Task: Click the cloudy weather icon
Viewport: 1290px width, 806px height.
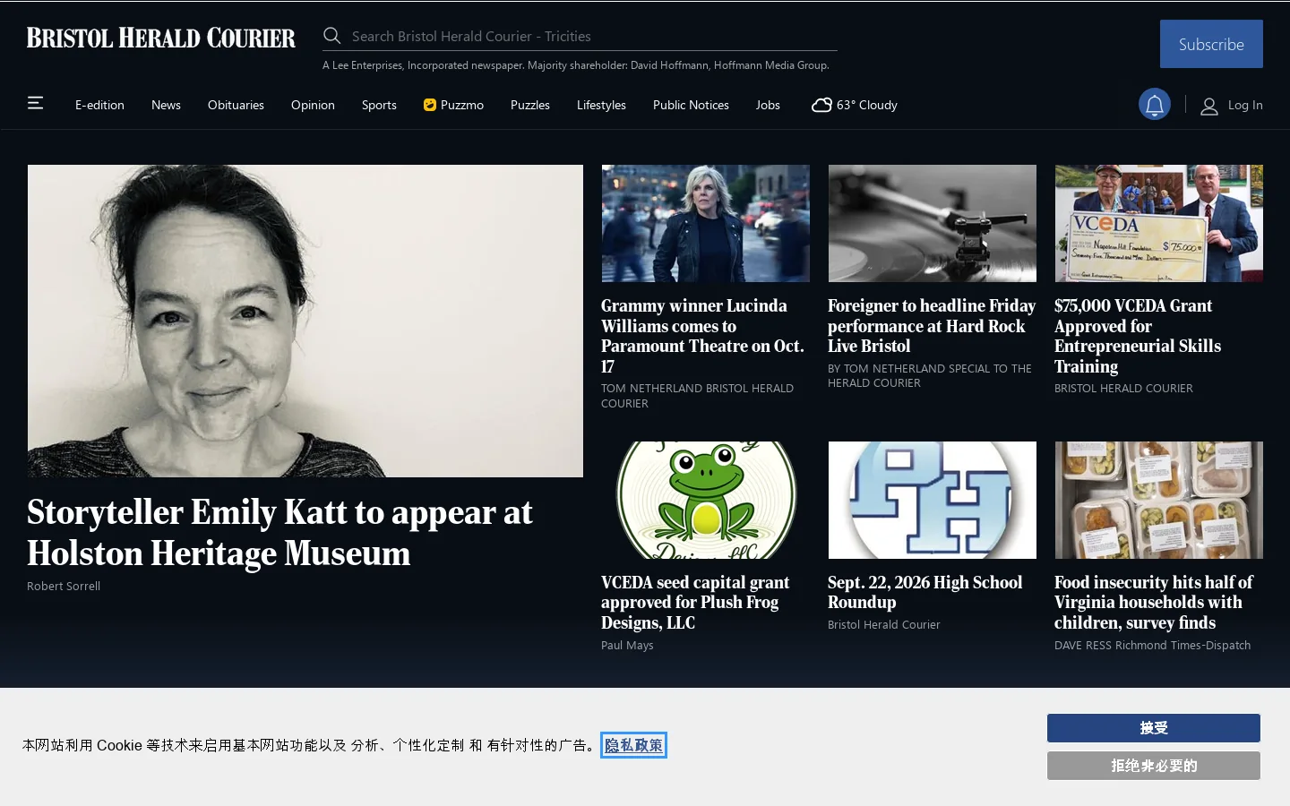Action: pos(821,105)
